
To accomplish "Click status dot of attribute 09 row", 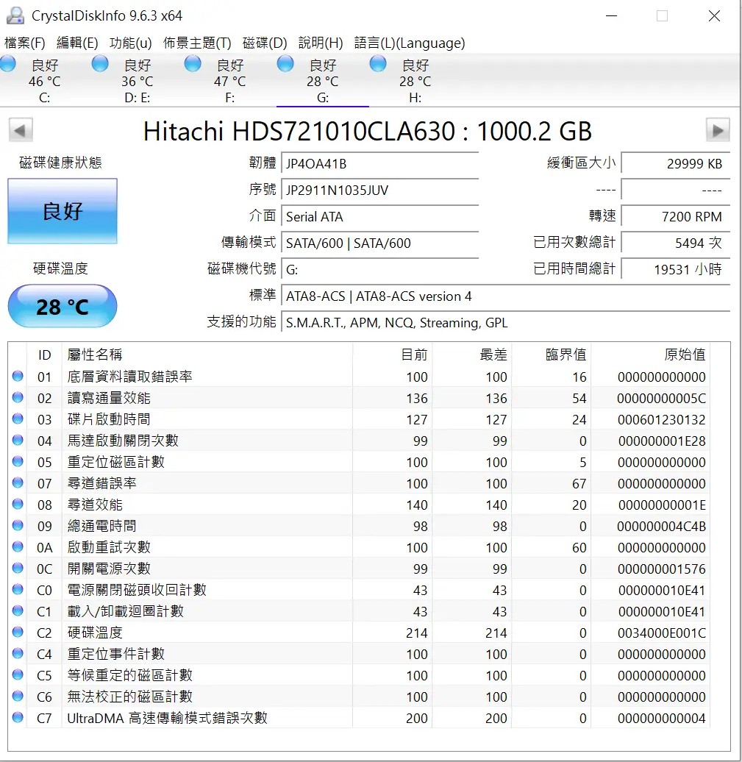I will [18, 525].
